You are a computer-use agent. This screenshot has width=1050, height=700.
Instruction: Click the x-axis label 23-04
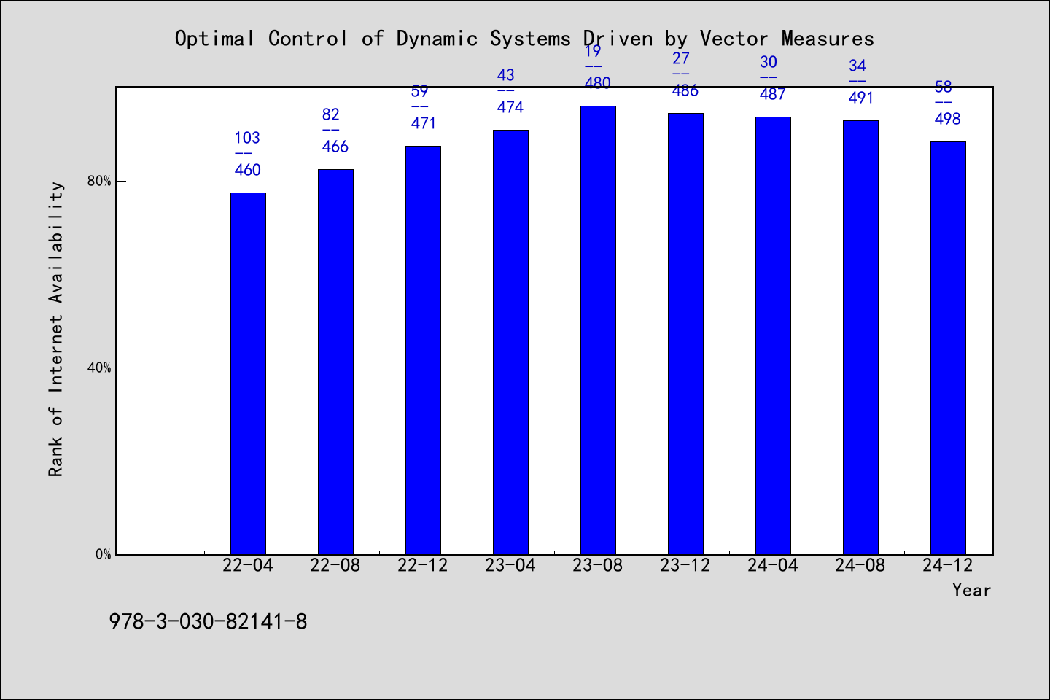510,565
